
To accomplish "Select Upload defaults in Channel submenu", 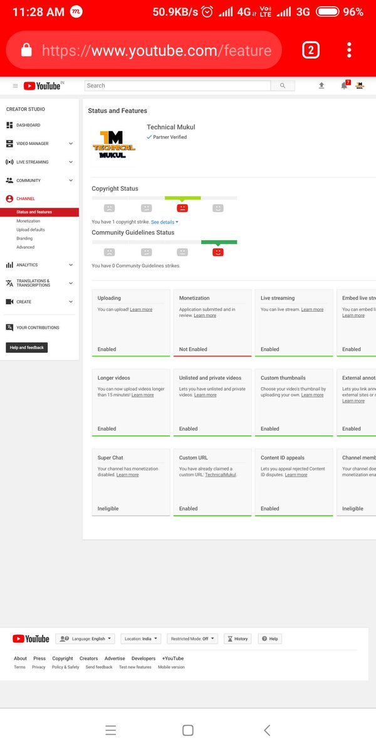I will point(31,230).
